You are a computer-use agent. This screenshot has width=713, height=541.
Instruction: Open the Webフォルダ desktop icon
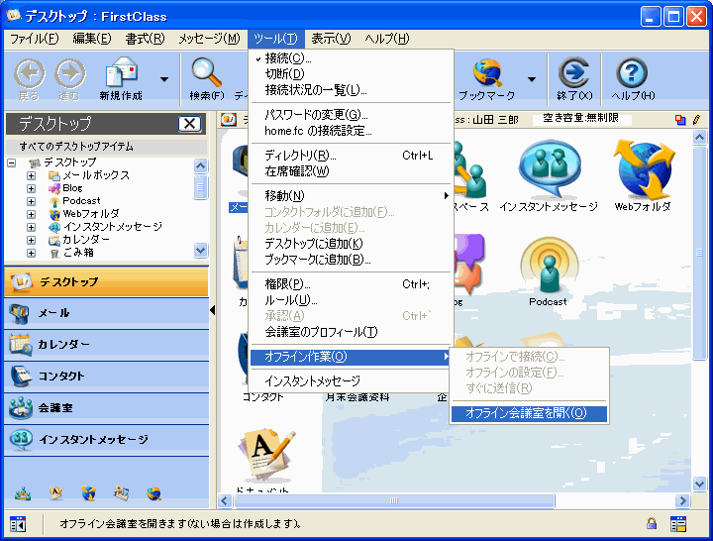point(643,170)
